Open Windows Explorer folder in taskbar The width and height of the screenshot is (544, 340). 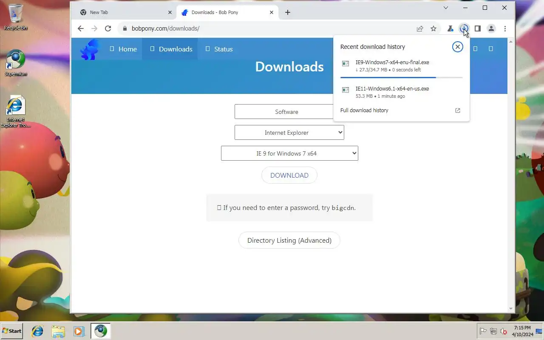tap(58, 331)
